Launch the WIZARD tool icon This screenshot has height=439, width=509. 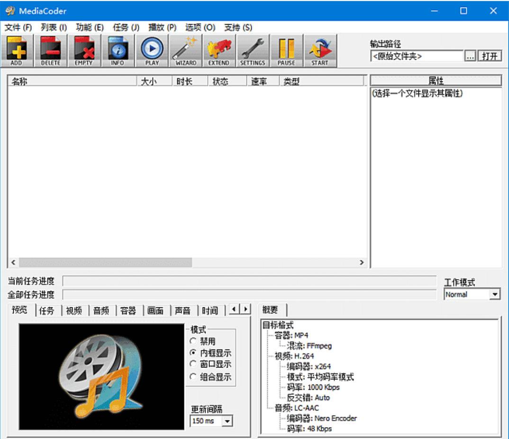185,50
